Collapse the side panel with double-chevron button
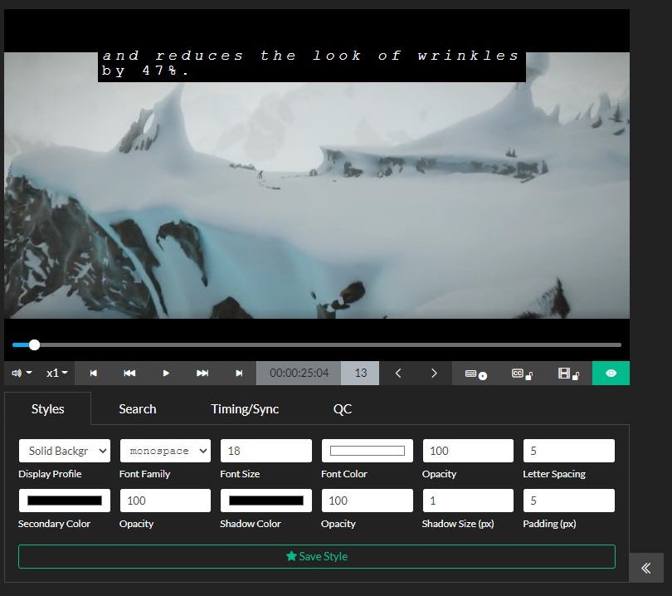Screen dimensions: 672x596 click(646, 568)
